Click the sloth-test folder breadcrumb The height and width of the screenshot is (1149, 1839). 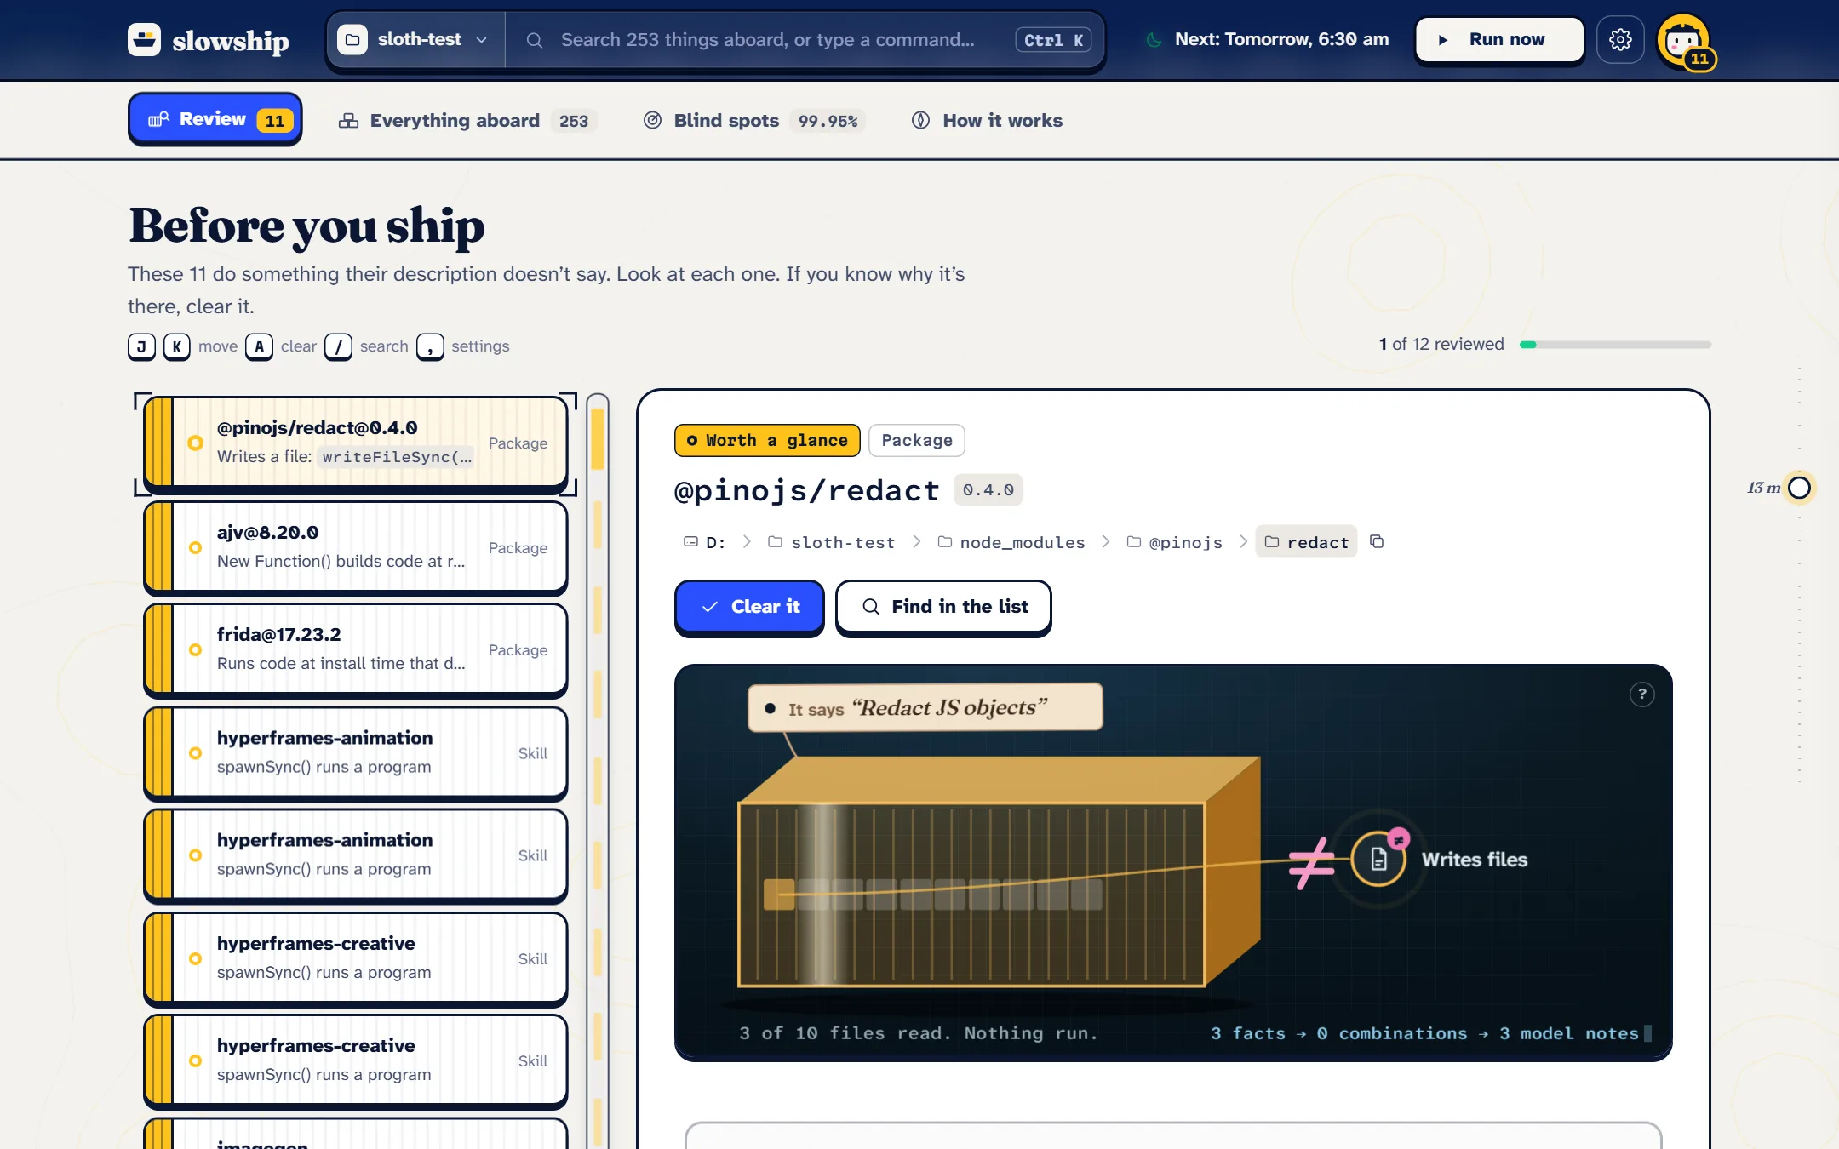click(x=832, y=542)
